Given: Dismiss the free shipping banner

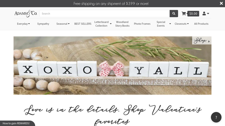Looking at the screenshot, I should point(221,3).
